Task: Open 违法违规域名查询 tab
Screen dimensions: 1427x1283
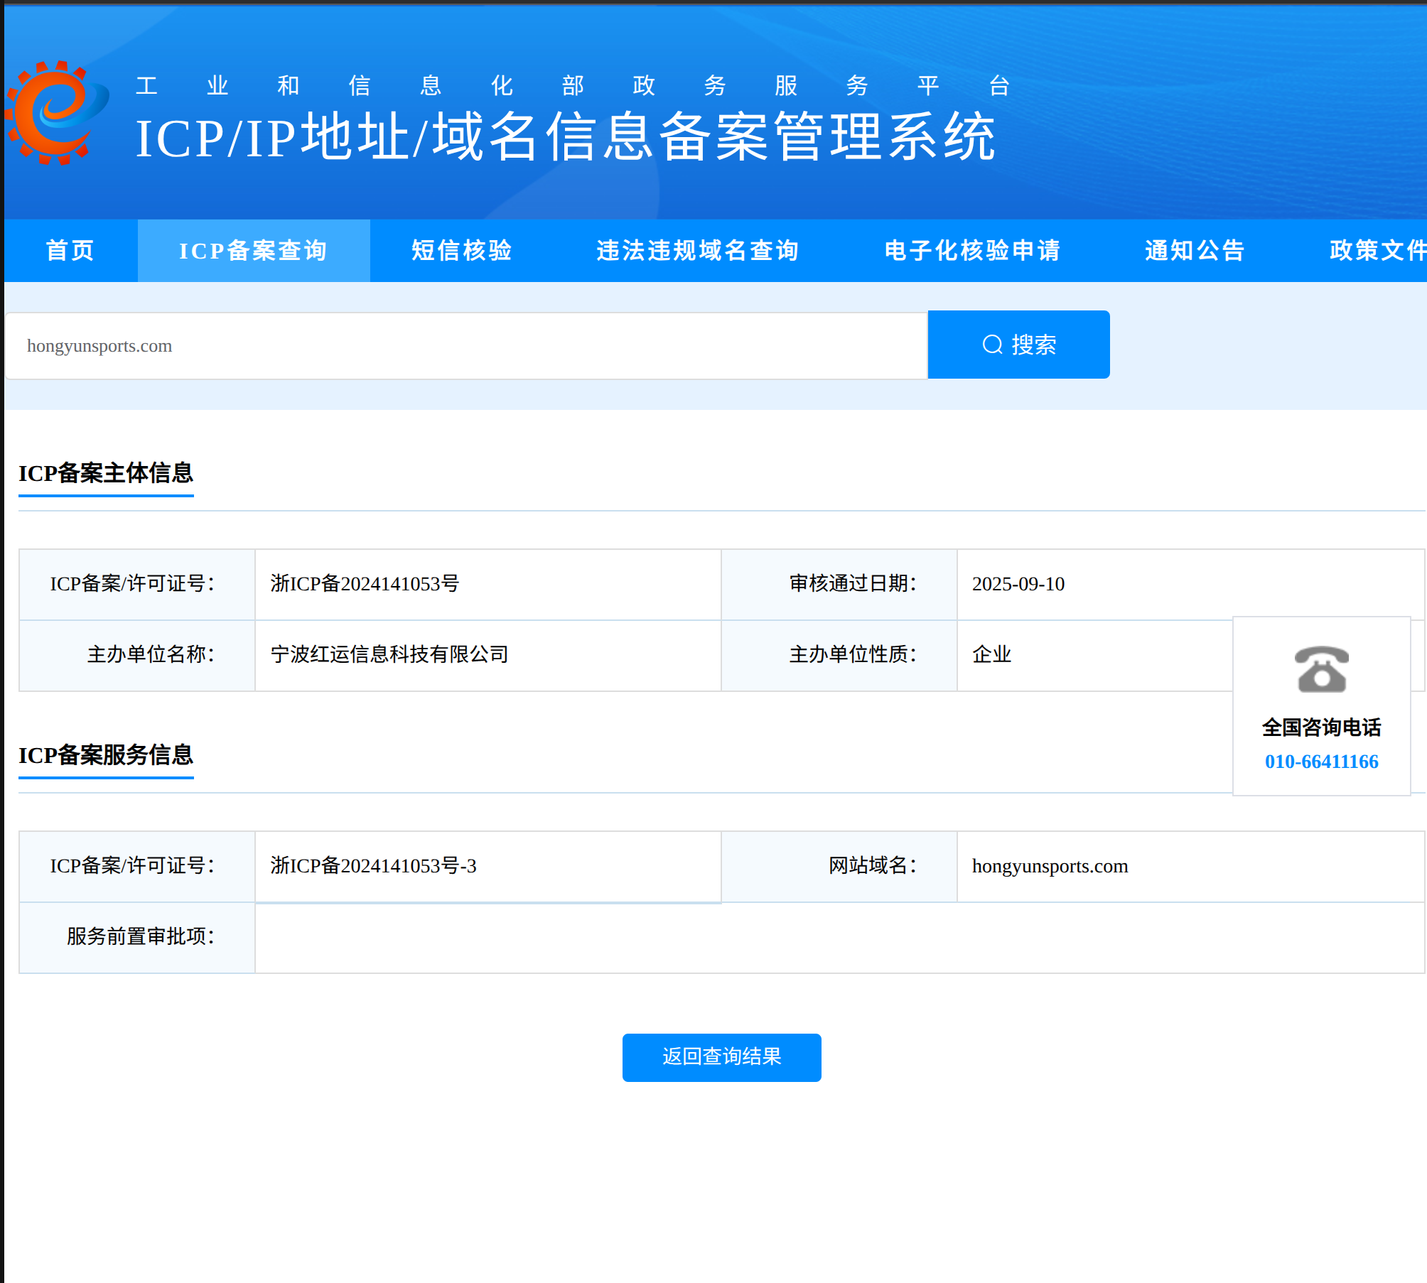Action: pos(697,250)
